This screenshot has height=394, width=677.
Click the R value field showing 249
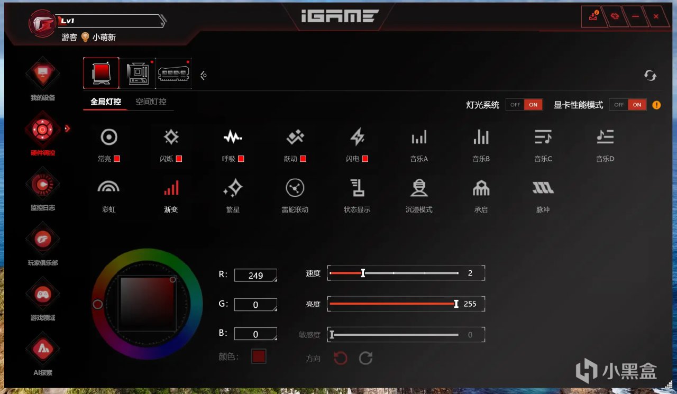[x=255, y=275]
